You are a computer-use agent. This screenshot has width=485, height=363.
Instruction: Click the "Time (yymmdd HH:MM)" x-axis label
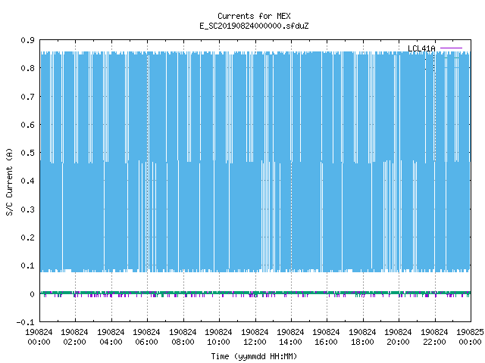[x=254, y=356]
